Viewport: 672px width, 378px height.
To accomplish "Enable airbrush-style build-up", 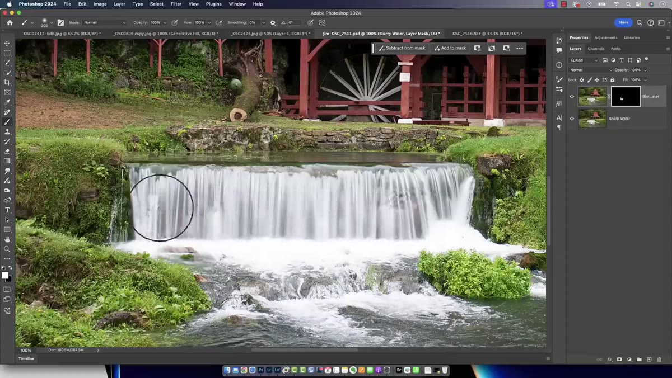I will tap(219, 23).
